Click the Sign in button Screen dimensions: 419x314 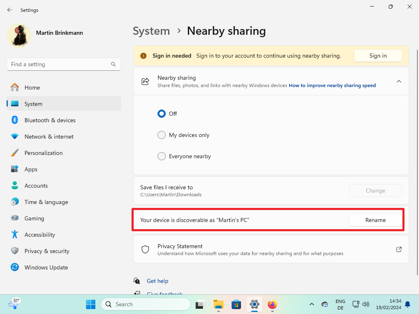[378, 56]
